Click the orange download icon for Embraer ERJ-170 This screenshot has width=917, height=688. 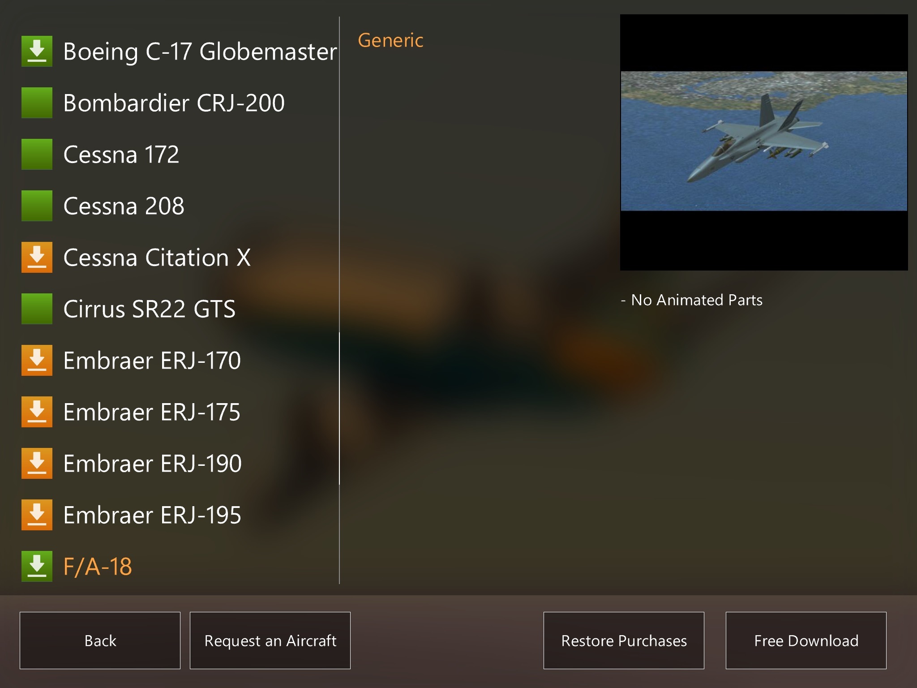pyautogui.click(x=37, y=360)
